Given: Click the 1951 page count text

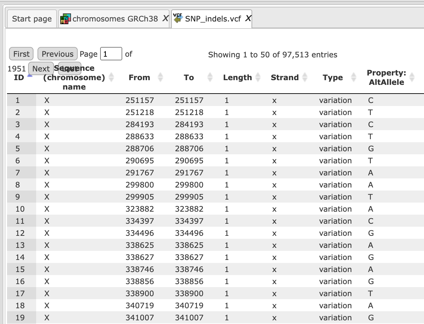Looking at the screenshot, I should (17, 69).
